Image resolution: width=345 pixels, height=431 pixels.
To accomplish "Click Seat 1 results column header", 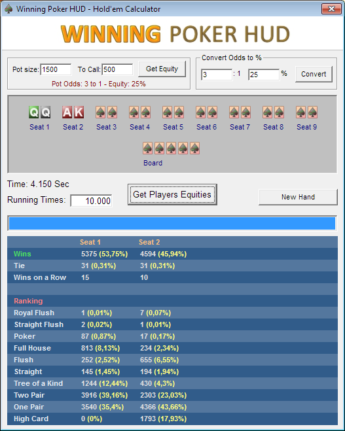I will [90, 242].
